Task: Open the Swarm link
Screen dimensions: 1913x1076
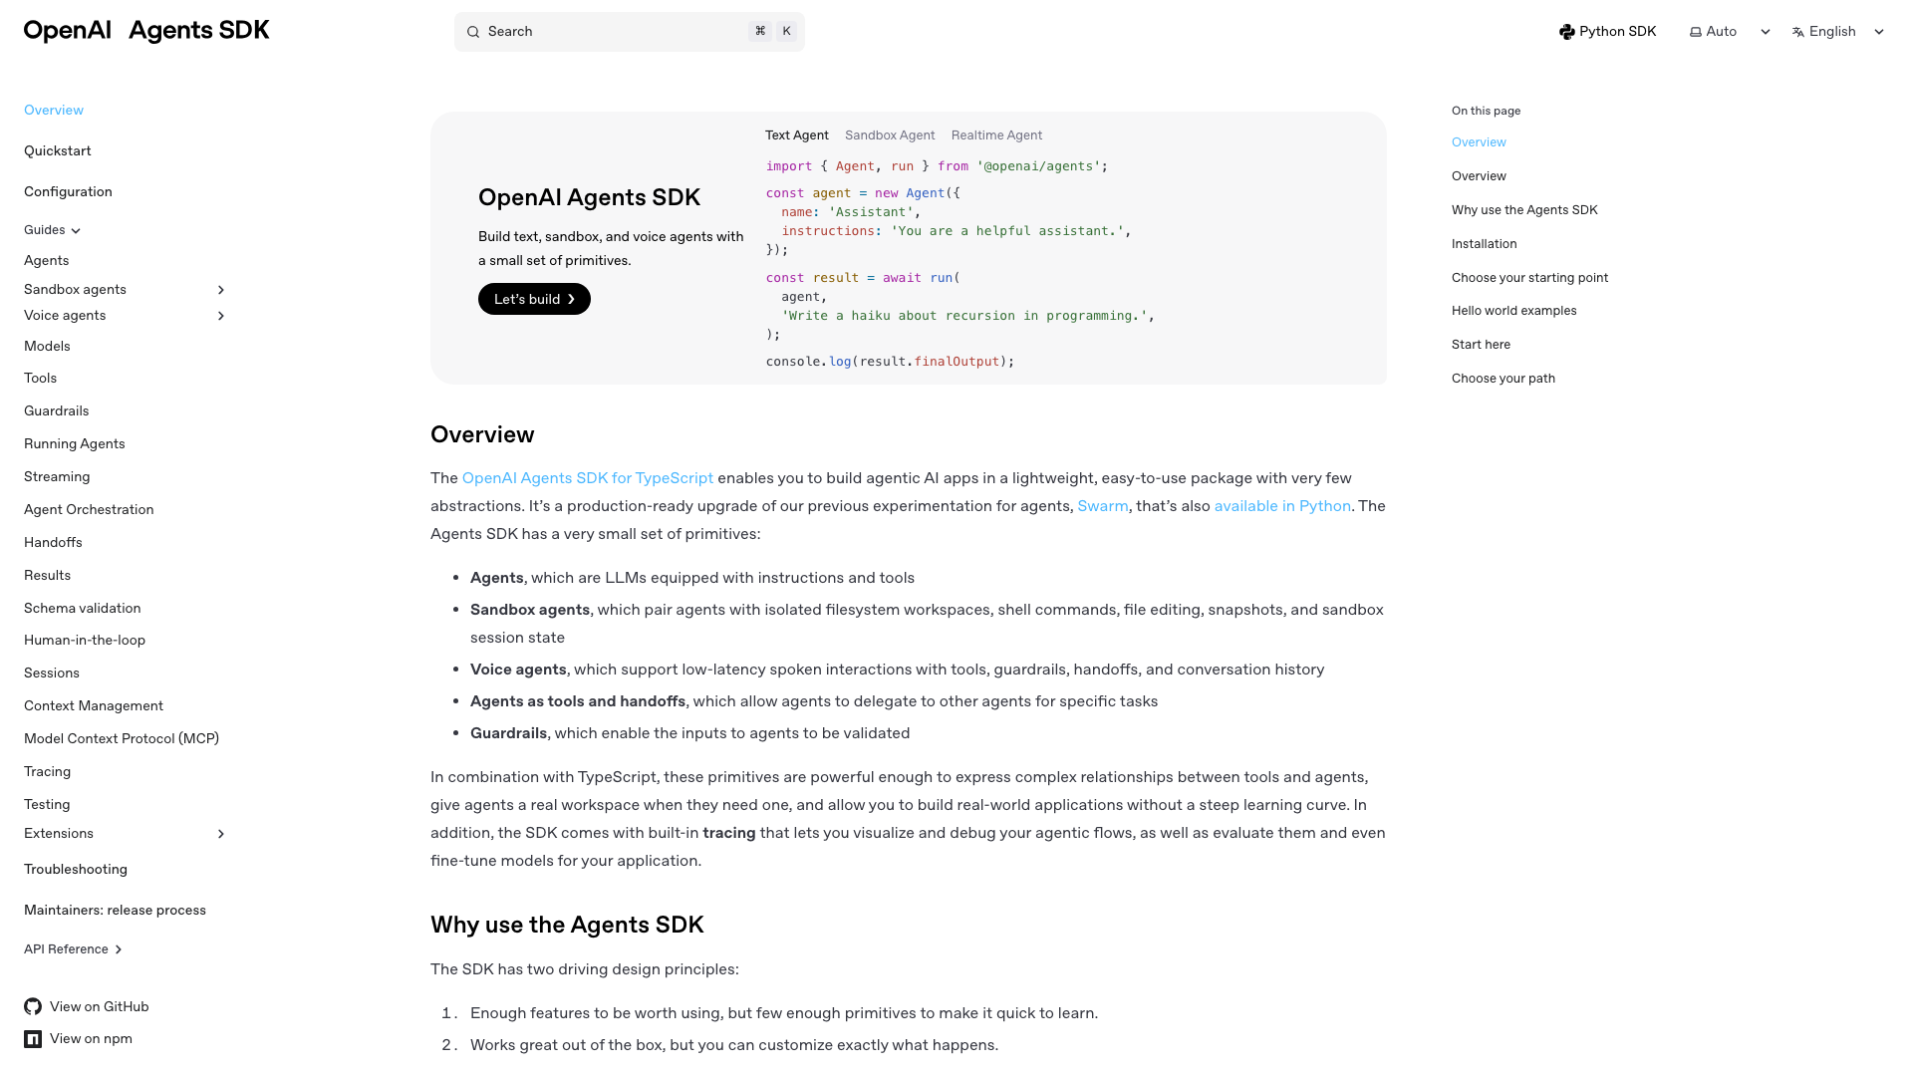Action: click(x=1103, y=506)
